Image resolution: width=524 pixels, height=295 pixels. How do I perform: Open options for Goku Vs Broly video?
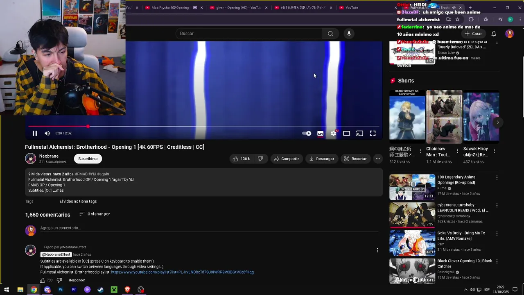click(x=497, y=234)
